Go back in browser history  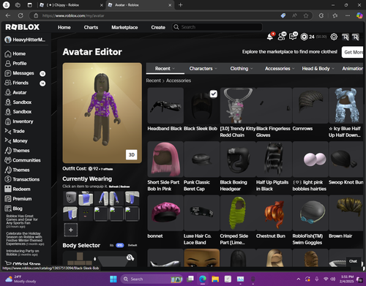click(8, 15)
